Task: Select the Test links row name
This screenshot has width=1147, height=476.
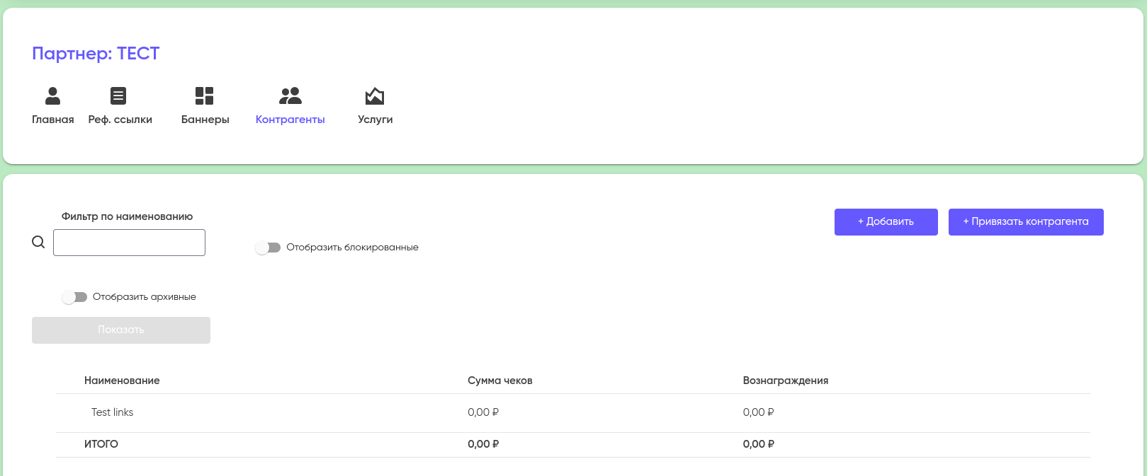Action: click(x=112, y=412)
